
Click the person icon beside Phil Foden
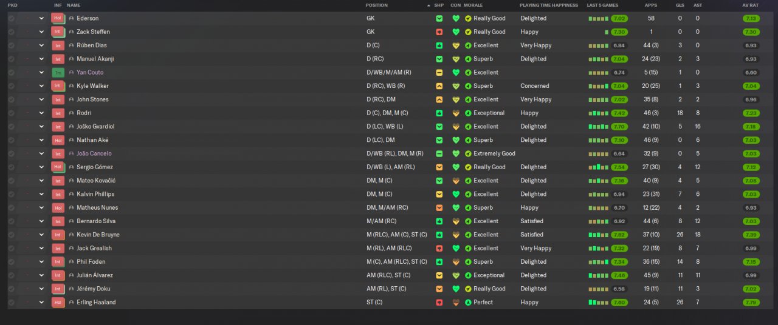[72, 262]
